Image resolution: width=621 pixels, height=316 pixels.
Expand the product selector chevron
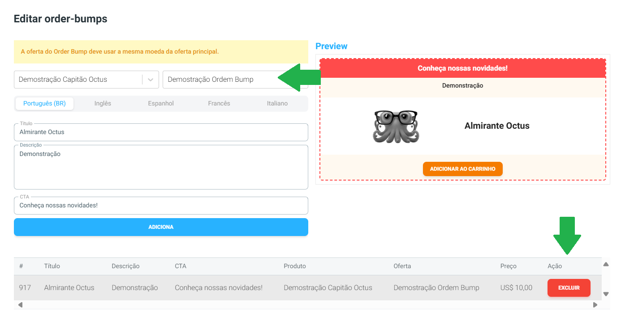(151, 79)
